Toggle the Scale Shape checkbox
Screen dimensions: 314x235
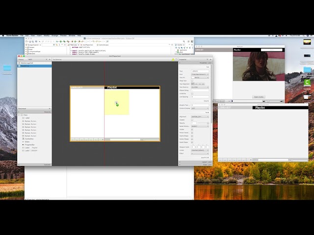tap(192, 142)
